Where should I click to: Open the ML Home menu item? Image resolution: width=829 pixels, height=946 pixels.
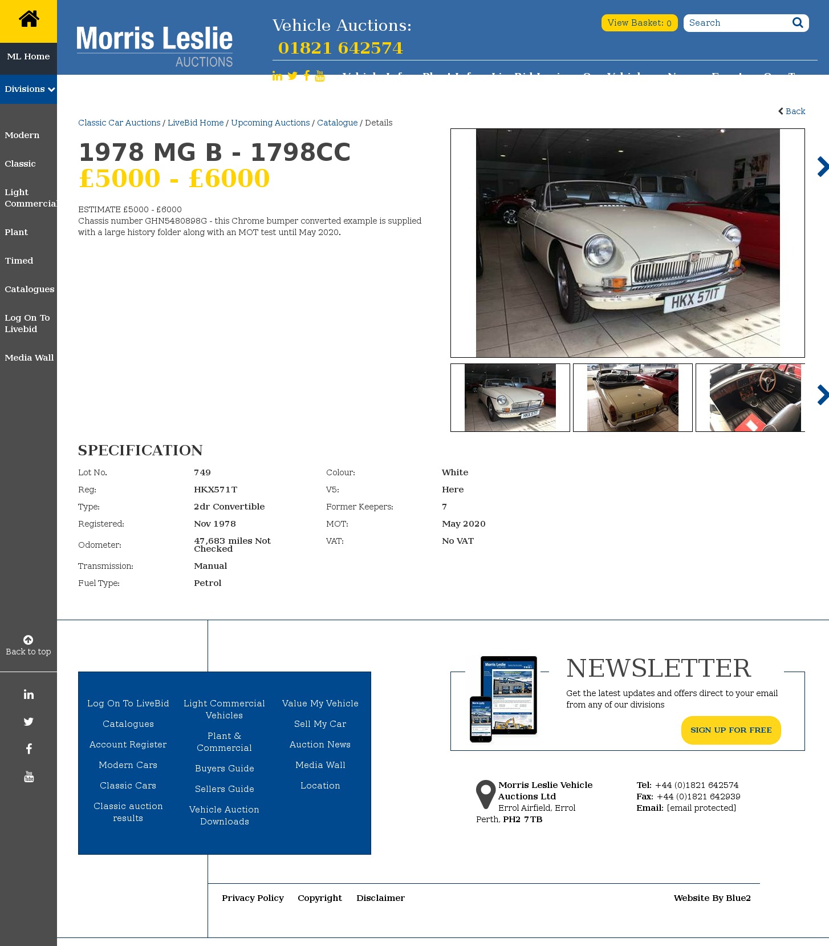[29, 56]
